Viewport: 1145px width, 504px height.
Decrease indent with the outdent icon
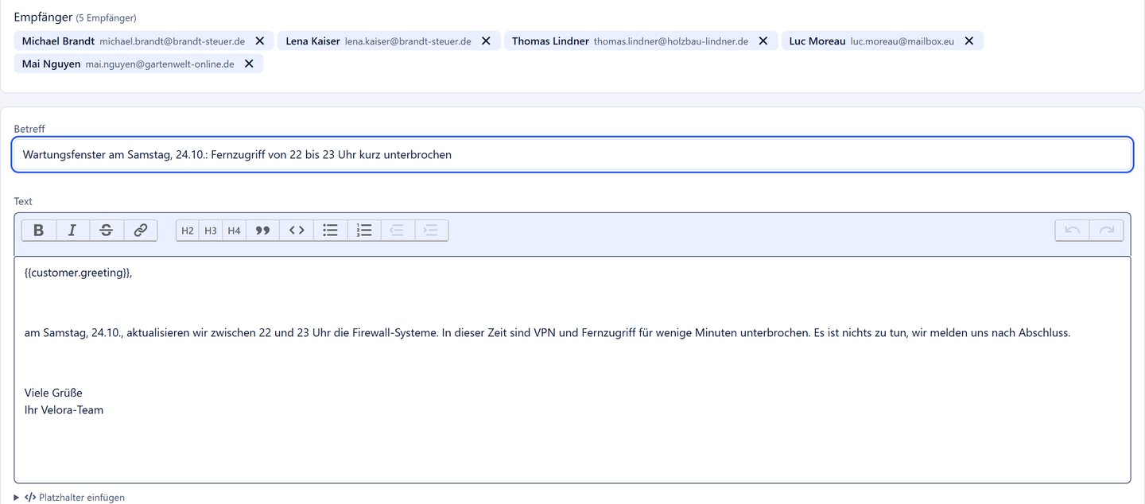click(398, 231)
